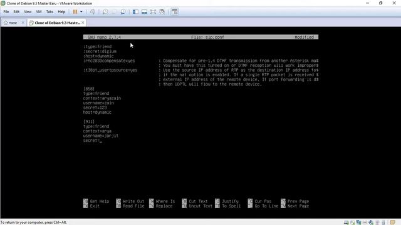Place cursor on ';secret=digium' line
The height and width of the screenshot is (225, 401).
[x=100, y=51]
